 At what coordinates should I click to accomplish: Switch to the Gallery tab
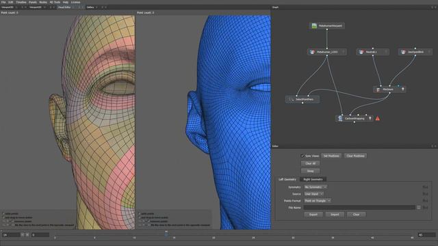pyautogui.click(x=90, y=8)
